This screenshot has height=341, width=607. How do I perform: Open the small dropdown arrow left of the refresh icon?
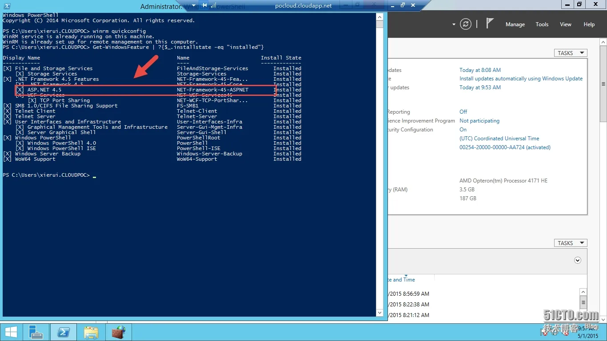tap(454, 24)
